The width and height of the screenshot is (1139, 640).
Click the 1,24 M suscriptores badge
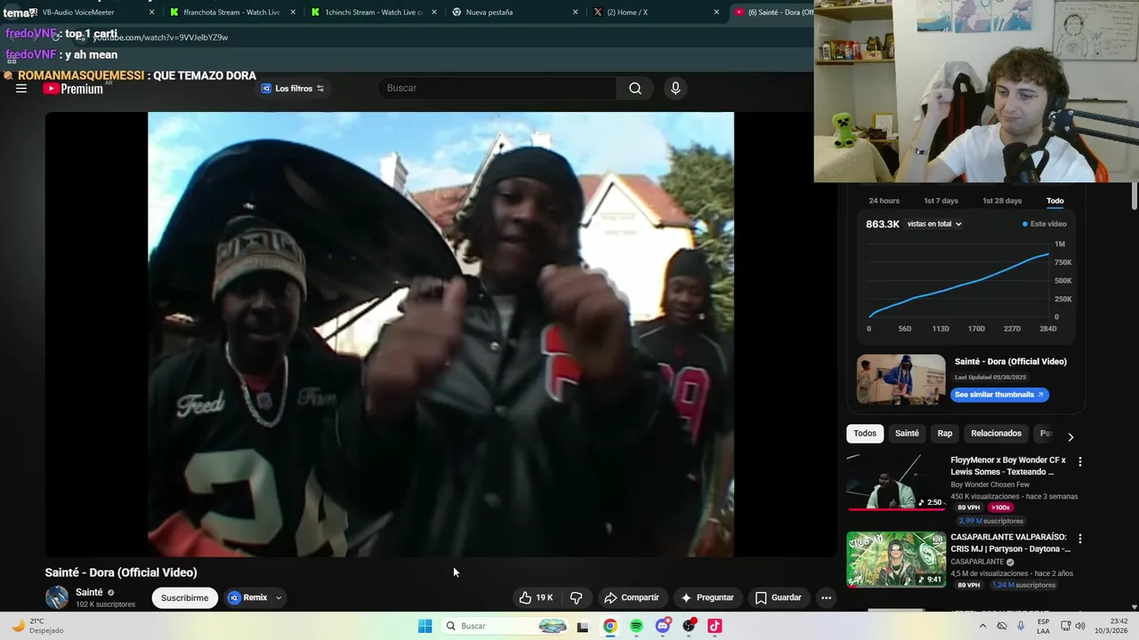(x=1023, y=585)
